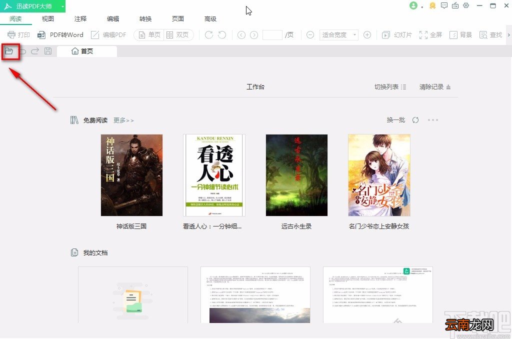
Task: Zoom out with the minus icon
Action: (310, 34)
